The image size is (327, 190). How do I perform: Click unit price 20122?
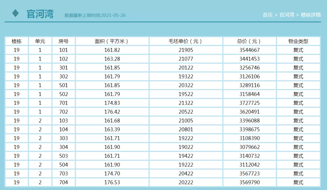[x=186, y=68]
